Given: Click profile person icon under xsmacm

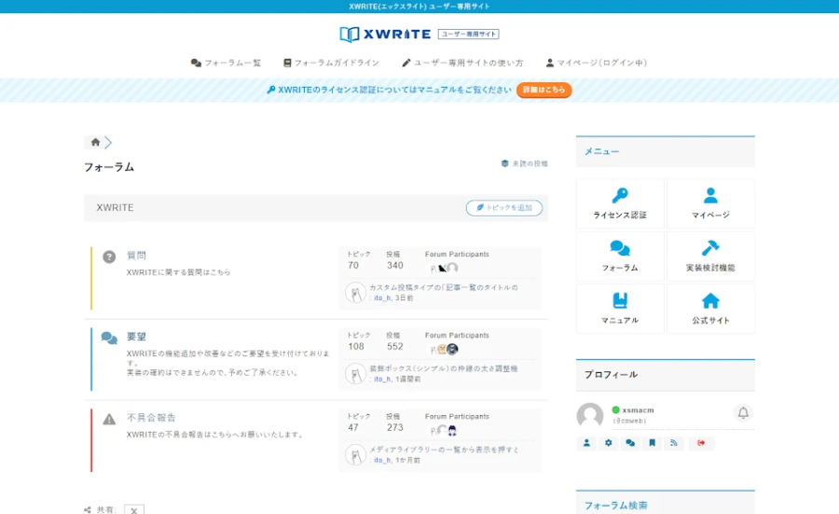Looking at the screenshot, I should click(x=587, y=443).
